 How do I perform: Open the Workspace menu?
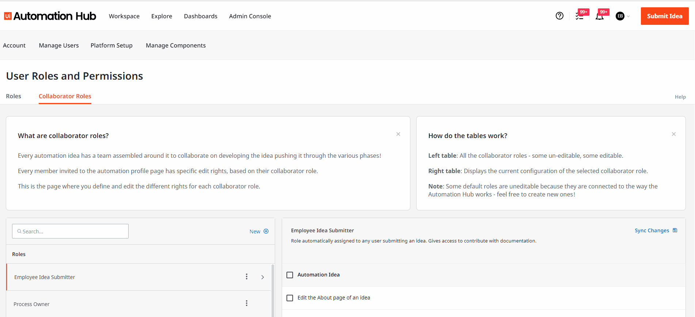124,16
